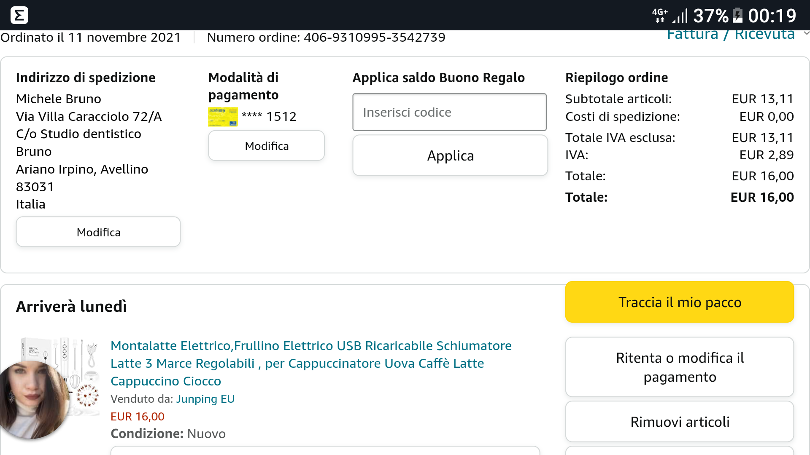Tap the Sigma app icon in status bar
The width and height of the screenshot is (810, 455).
(x=19, y=16)
